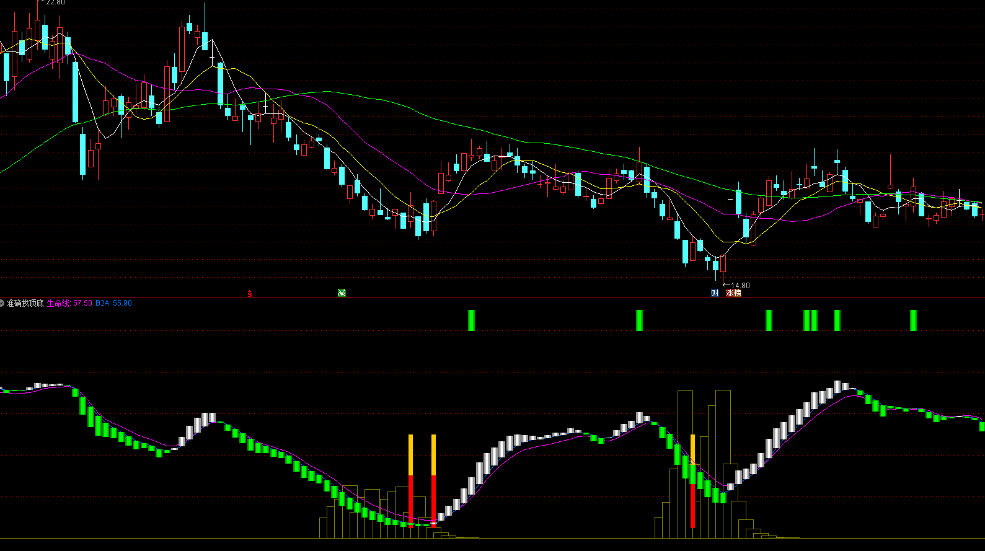Click the 生命线: 57.50 value label
985x551 pixels.
tap(69, 303)
